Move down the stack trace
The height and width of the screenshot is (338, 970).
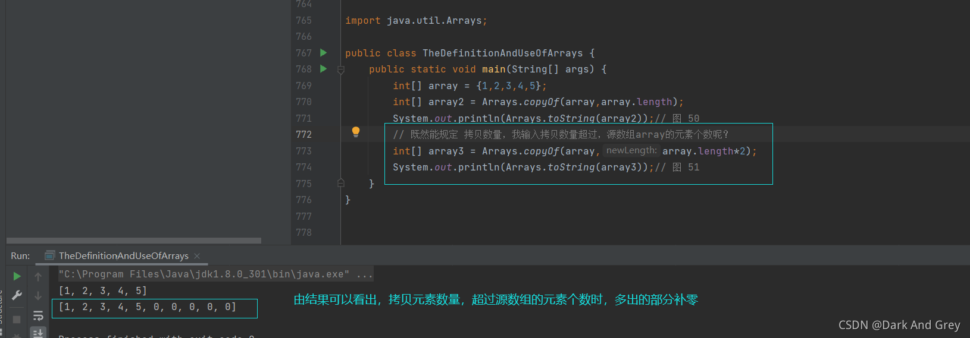(x=38, y=295)
